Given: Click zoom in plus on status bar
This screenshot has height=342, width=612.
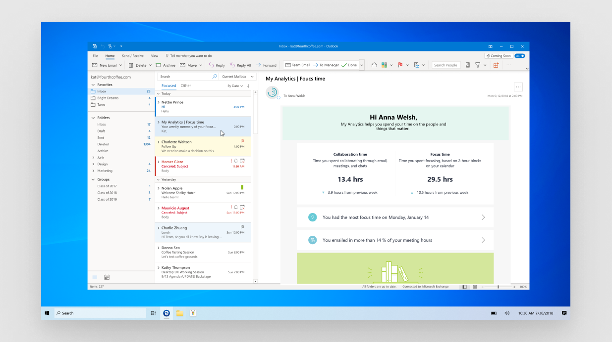Looking at the screenshot, I should pos(514,287).
